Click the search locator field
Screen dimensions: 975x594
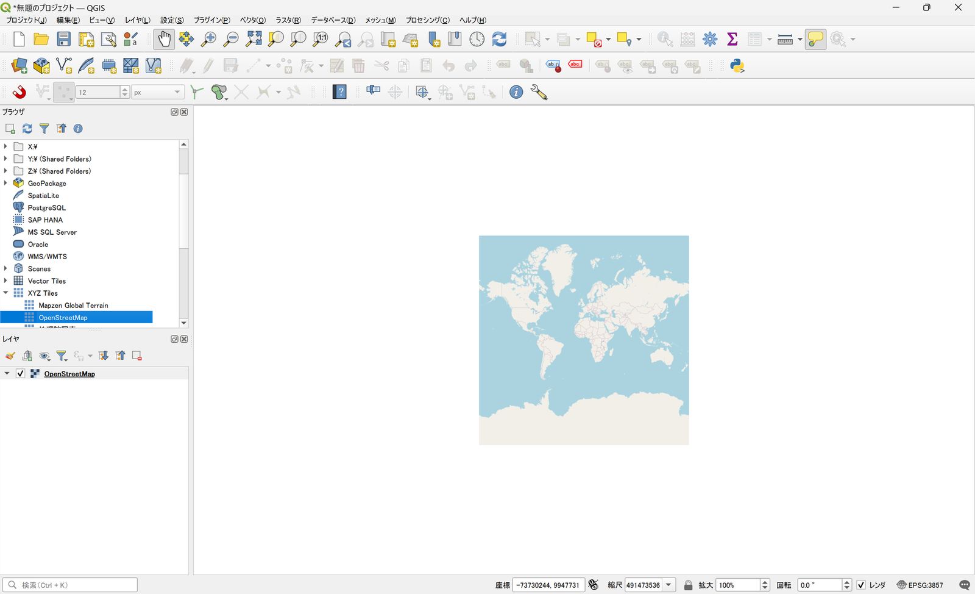tap(70, 585)
